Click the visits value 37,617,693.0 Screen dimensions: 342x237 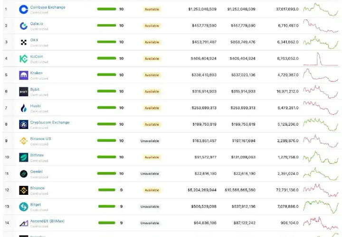pyautogui.click(x=287, y=9)
